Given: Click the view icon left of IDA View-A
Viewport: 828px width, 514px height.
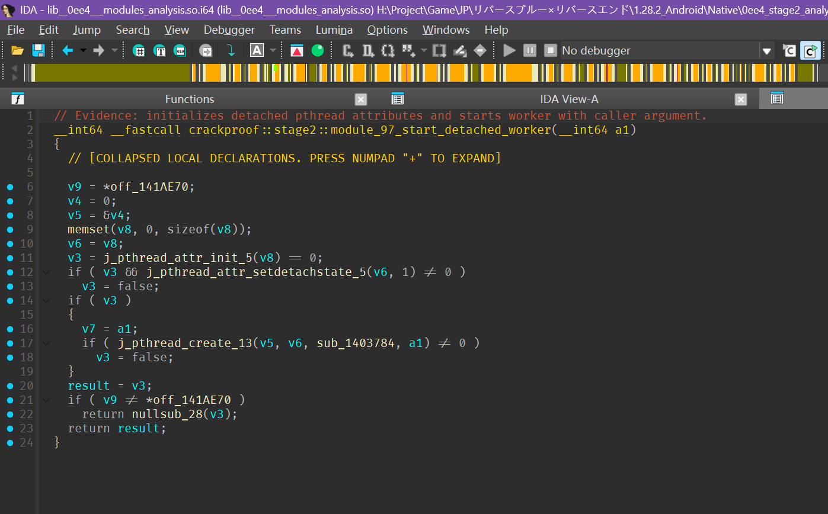Looking at the screenshot, I should 398,99.
